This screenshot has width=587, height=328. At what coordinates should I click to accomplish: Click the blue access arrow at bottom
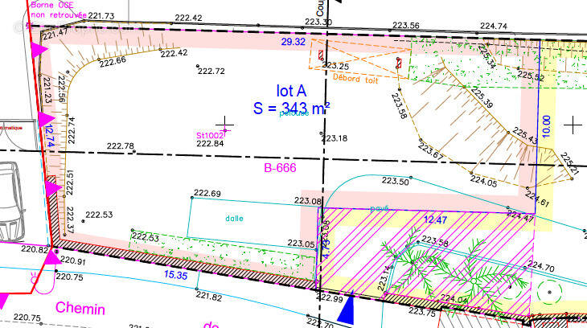pos(347,310)
